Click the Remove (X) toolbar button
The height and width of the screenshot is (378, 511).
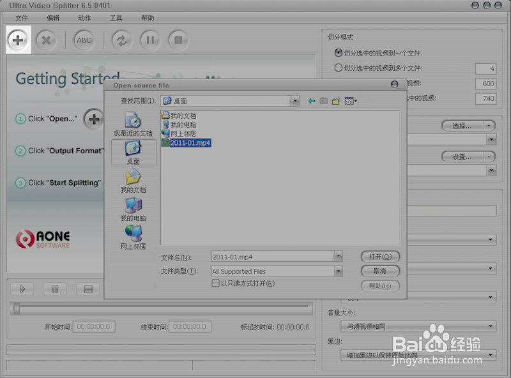[46, 40]
